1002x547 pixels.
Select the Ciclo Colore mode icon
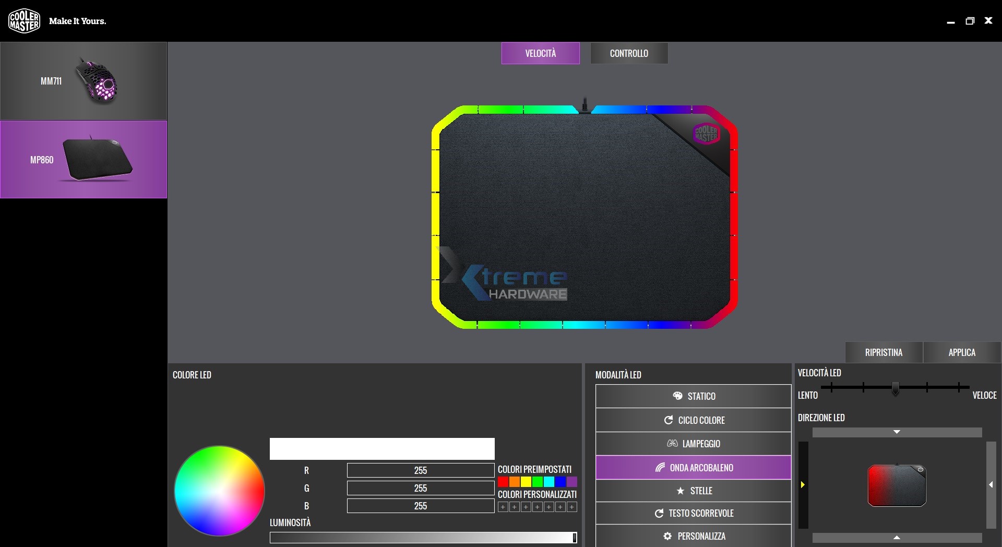point(670,420)
